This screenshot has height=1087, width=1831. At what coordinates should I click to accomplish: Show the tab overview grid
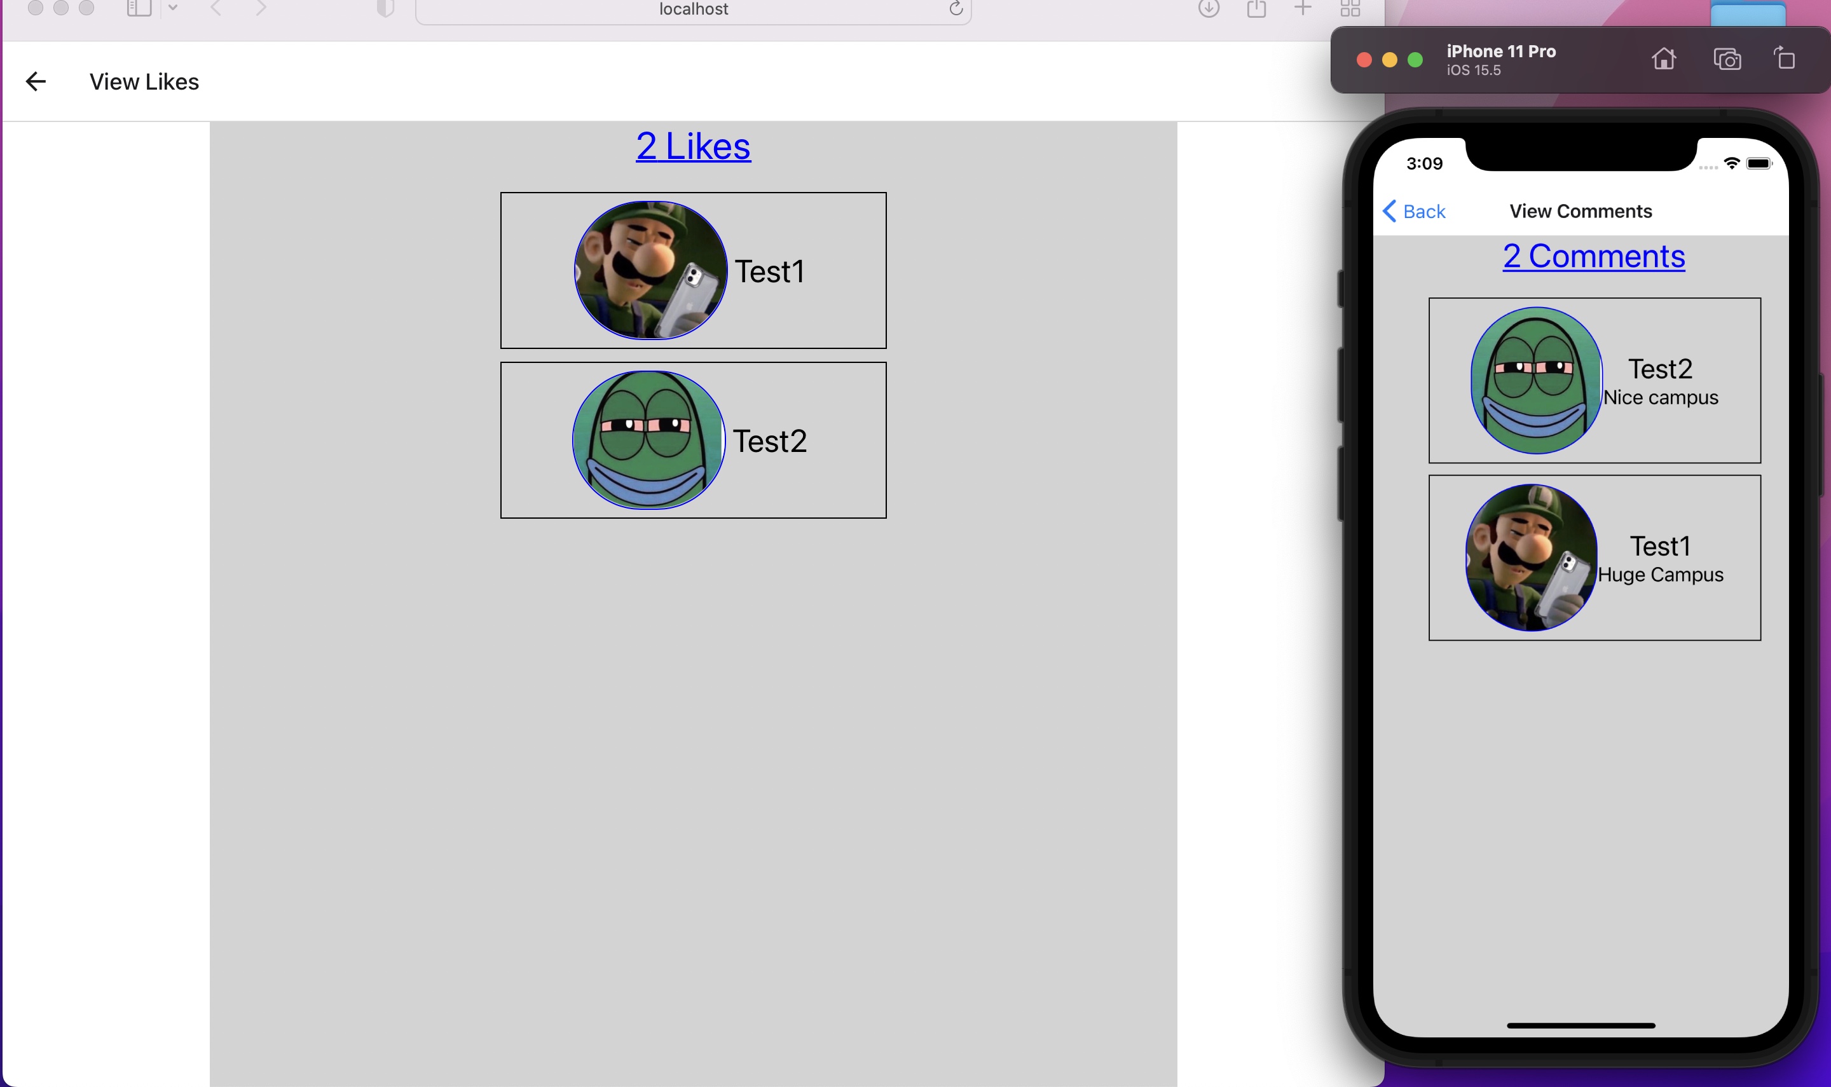[x=1351, y=10]
